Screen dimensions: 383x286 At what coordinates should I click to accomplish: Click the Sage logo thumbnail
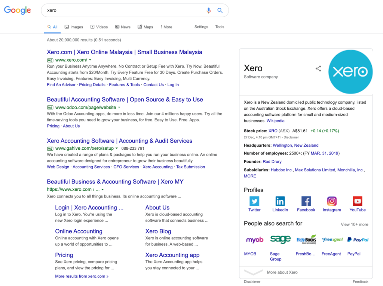click(x=281, y=239)
